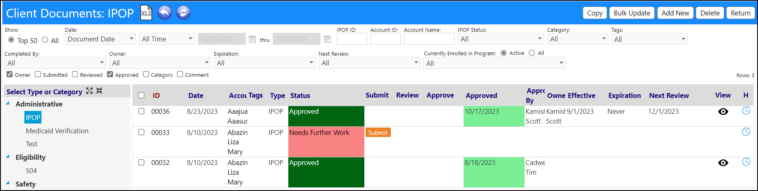
Task: Click the Account Name input field
Action: [429, 39]
